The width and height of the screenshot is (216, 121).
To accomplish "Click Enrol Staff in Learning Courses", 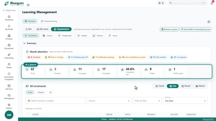I will 195,29.
